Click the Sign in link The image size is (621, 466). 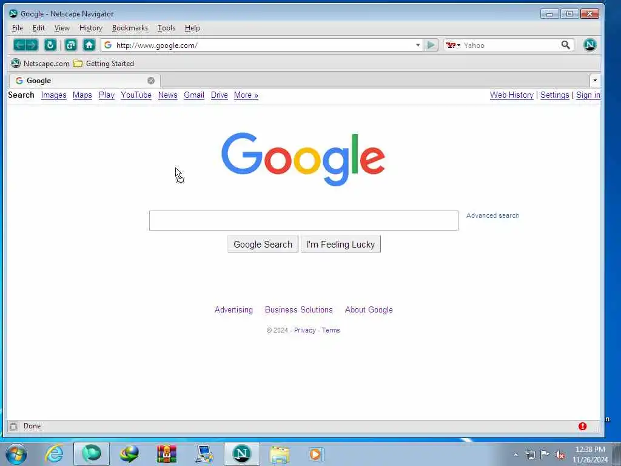pos(588,95)
